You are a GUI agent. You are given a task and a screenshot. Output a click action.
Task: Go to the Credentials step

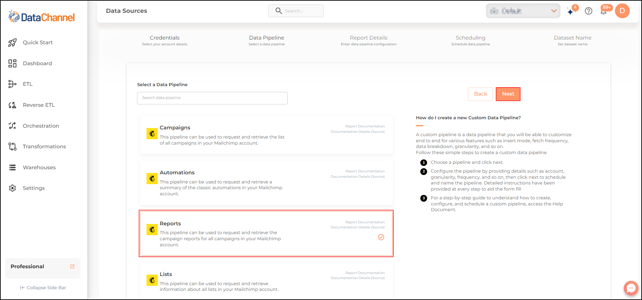[164, 40]
